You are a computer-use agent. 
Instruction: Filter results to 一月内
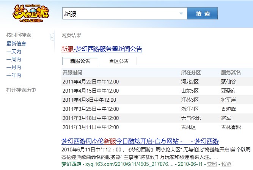coord(14,67)
